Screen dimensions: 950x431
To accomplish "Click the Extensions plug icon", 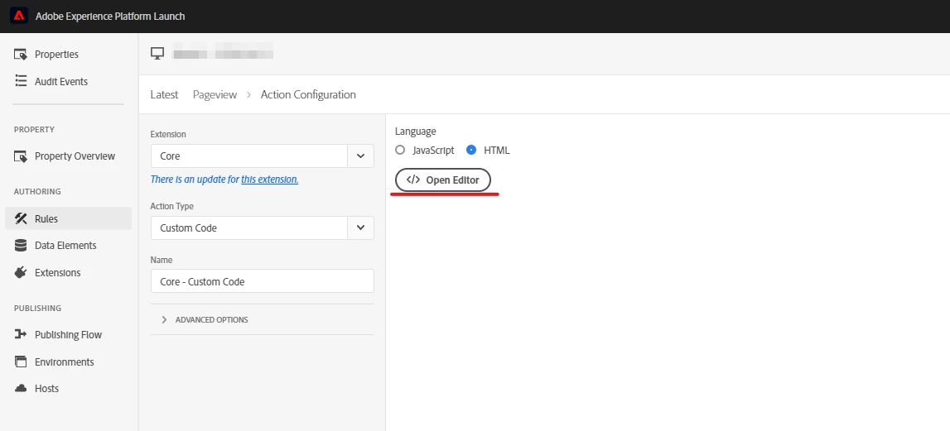I will (x=22, y=273).
